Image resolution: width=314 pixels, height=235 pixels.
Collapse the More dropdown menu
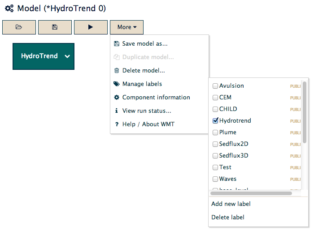127,27
